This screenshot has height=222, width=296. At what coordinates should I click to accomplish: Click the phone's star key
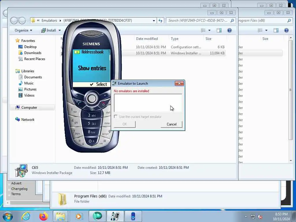tap(80, 141)
